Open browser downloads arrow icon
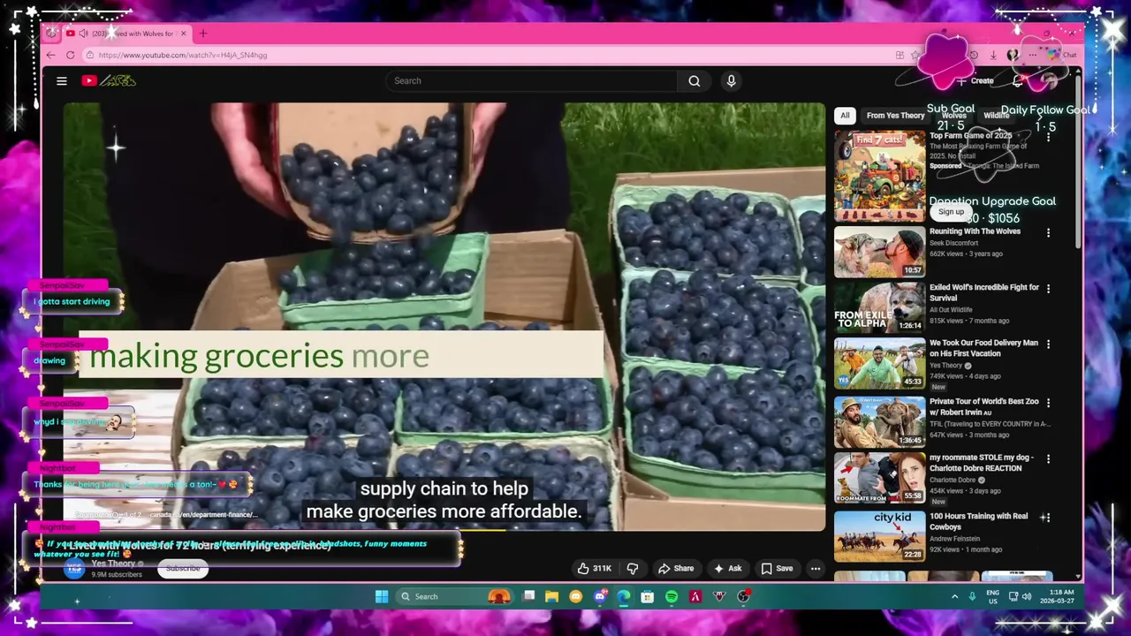1131x636 pixels. click(993, 55)
